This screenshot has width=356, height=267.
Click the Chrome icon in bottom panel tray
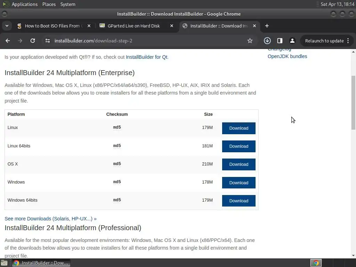click(x=316, y=263)
